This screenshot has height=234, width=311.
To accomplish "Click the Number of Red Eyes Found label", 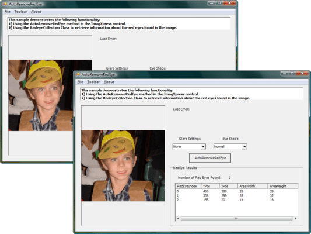I will 200,177.
